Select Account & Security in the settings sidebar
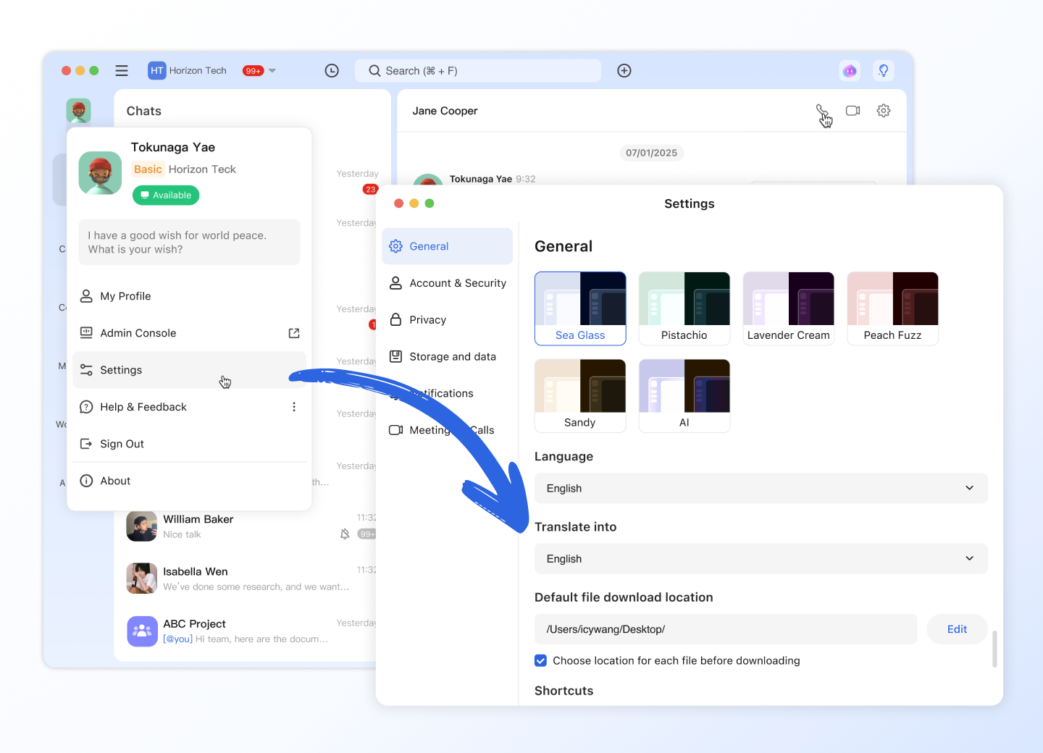This screenshot has width=1043, height=753. [x=457, y=283]
